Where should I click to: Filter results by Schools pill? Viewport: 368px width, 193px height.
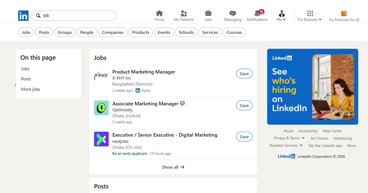(x=186, y=32)
